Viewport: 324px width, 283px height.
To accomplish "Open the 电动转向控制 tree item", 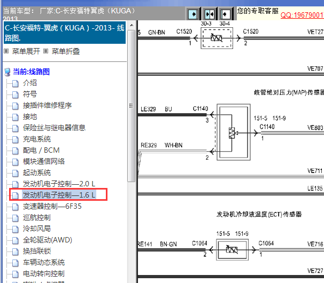I will [44, 273].
